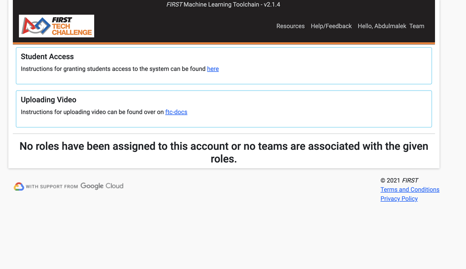This screenshot has width=466, height=269.
Task: Click the FIRST Tech Challenge logo
Action: (56, 26)
